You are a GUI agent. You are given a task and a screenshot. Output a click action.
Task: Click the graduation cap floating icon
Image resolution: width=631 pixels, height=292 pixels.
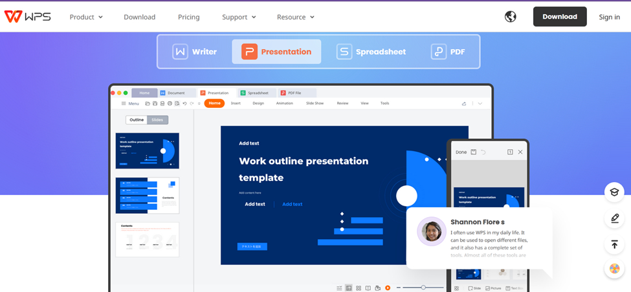click(x=614, y=192)
